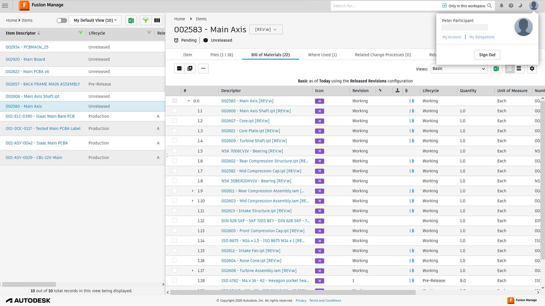Toggle the switch beside My Default View
This screenshot has height=306, width=545.
click(62, 20)
